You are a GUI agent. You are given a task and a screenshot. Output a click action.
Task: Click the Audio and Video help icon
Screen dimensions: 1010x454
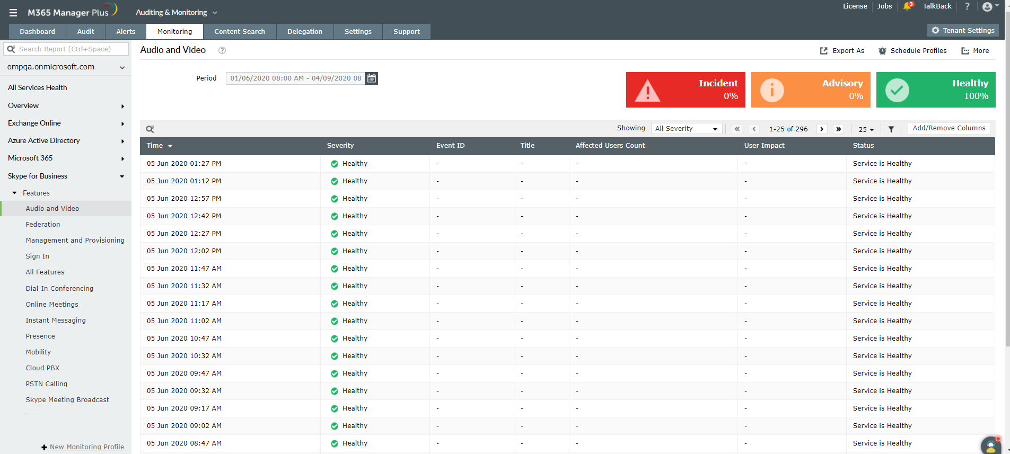(222, 50)
